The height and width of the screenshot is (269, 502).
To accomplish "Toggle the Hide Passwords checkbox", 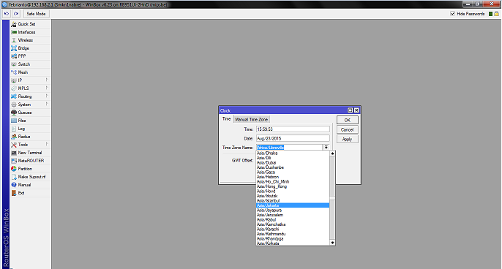I will click(x=453, y=14).
